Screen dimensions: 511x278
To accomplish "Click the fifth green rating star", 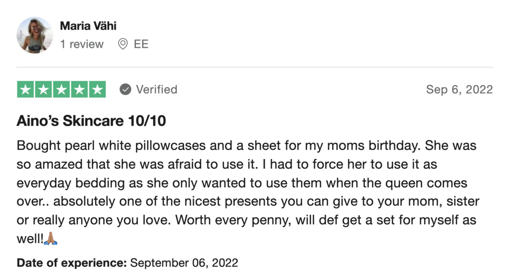I will [97, 89].
